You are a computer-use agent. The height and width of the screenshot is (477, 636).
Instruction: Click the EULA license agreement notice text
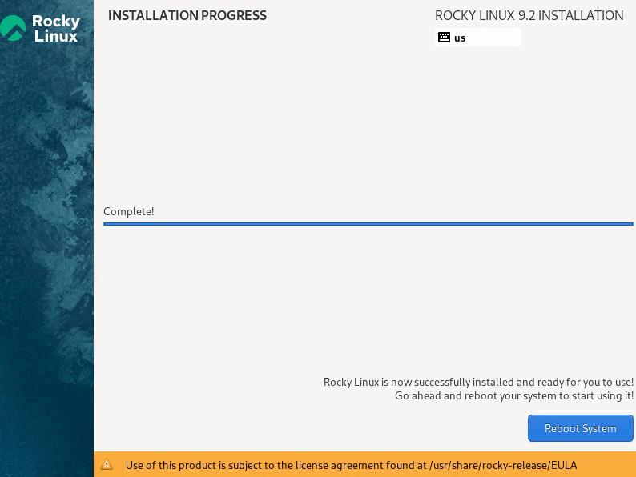pos(351,465)
